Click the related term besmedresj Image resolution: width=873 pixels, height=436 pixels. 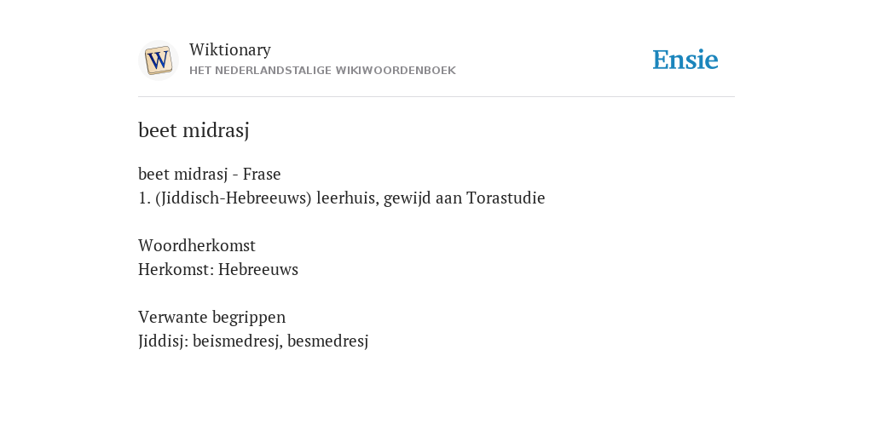(x=328, y=341)
